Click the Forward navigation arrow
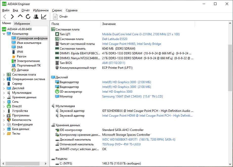 [x=12, y=17]
